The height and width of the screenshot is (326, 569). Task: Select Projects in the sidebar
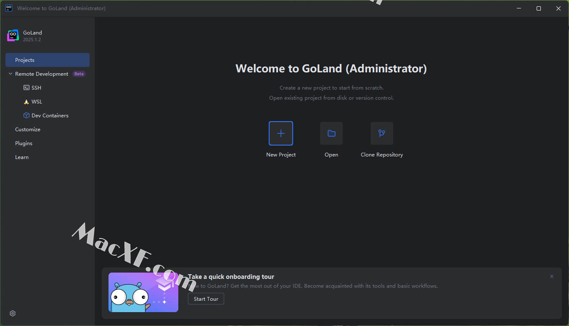pos(48,60)
